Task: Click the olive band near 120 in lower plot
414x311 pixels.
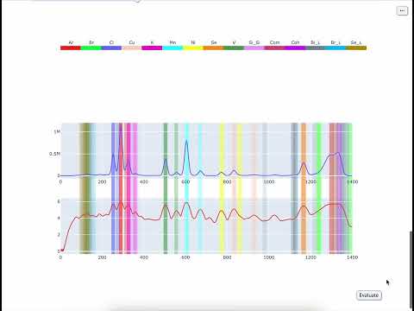Action: (85, 226)
